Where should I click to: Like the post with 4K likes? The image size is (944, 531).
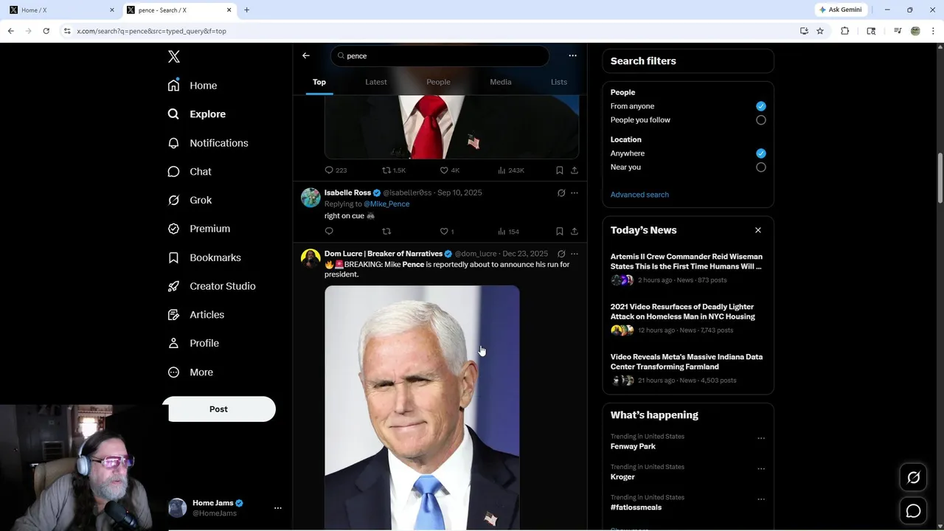(x=450, y=170)
